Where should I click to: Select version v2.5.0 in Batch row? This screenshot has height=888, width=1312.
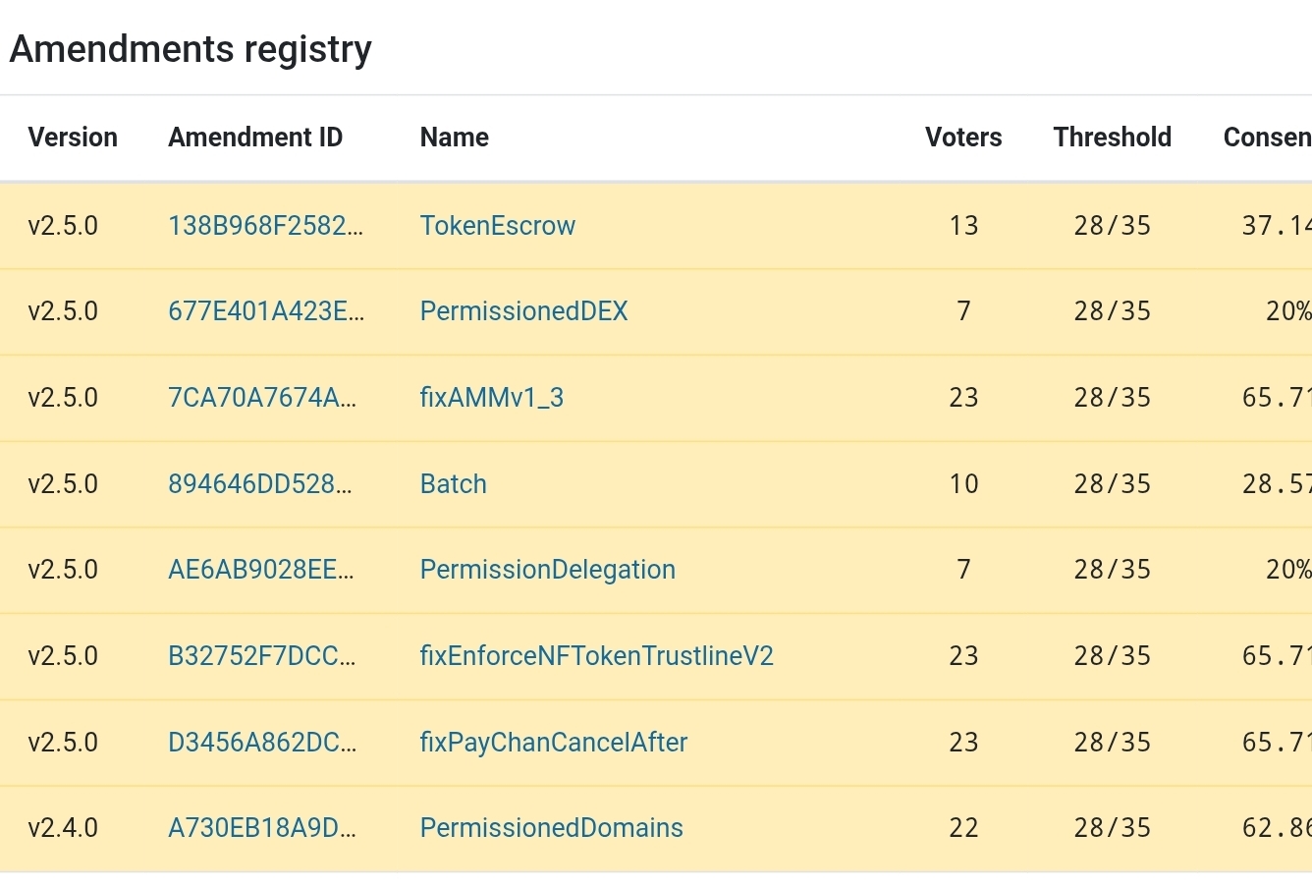[63, 484]
